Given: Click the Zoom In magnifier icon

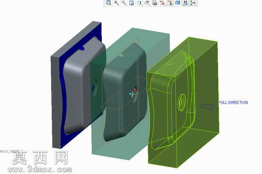Looking at the screenshot, I should click(116, 3).
